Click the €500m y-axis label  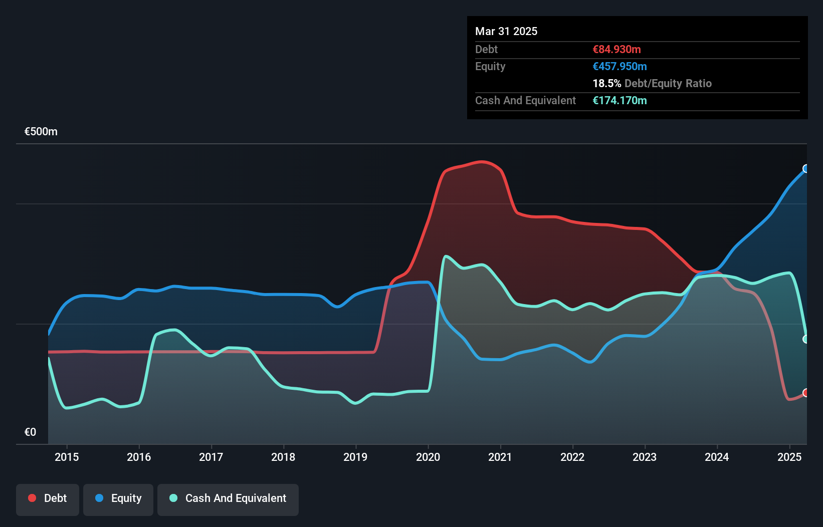click(x=41, y=132)
